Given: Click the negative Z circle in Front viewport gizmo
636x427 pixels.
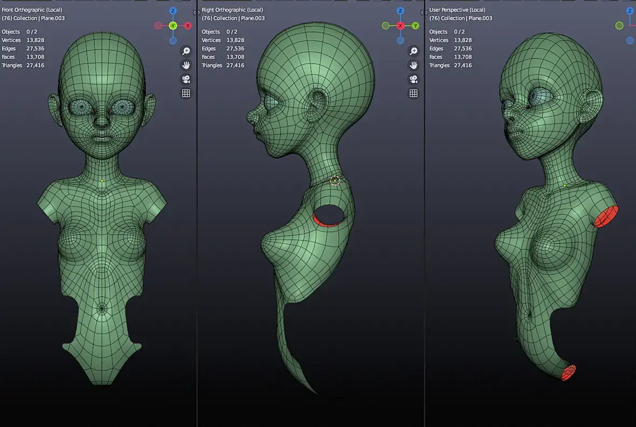Looking at the screenshot, I should (173, 40).
